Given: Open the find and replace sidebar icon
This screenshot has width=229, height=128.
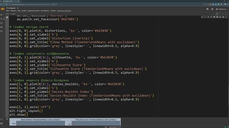Looking at the screenshot, I should pyautogui.click(x=1, y=19).
